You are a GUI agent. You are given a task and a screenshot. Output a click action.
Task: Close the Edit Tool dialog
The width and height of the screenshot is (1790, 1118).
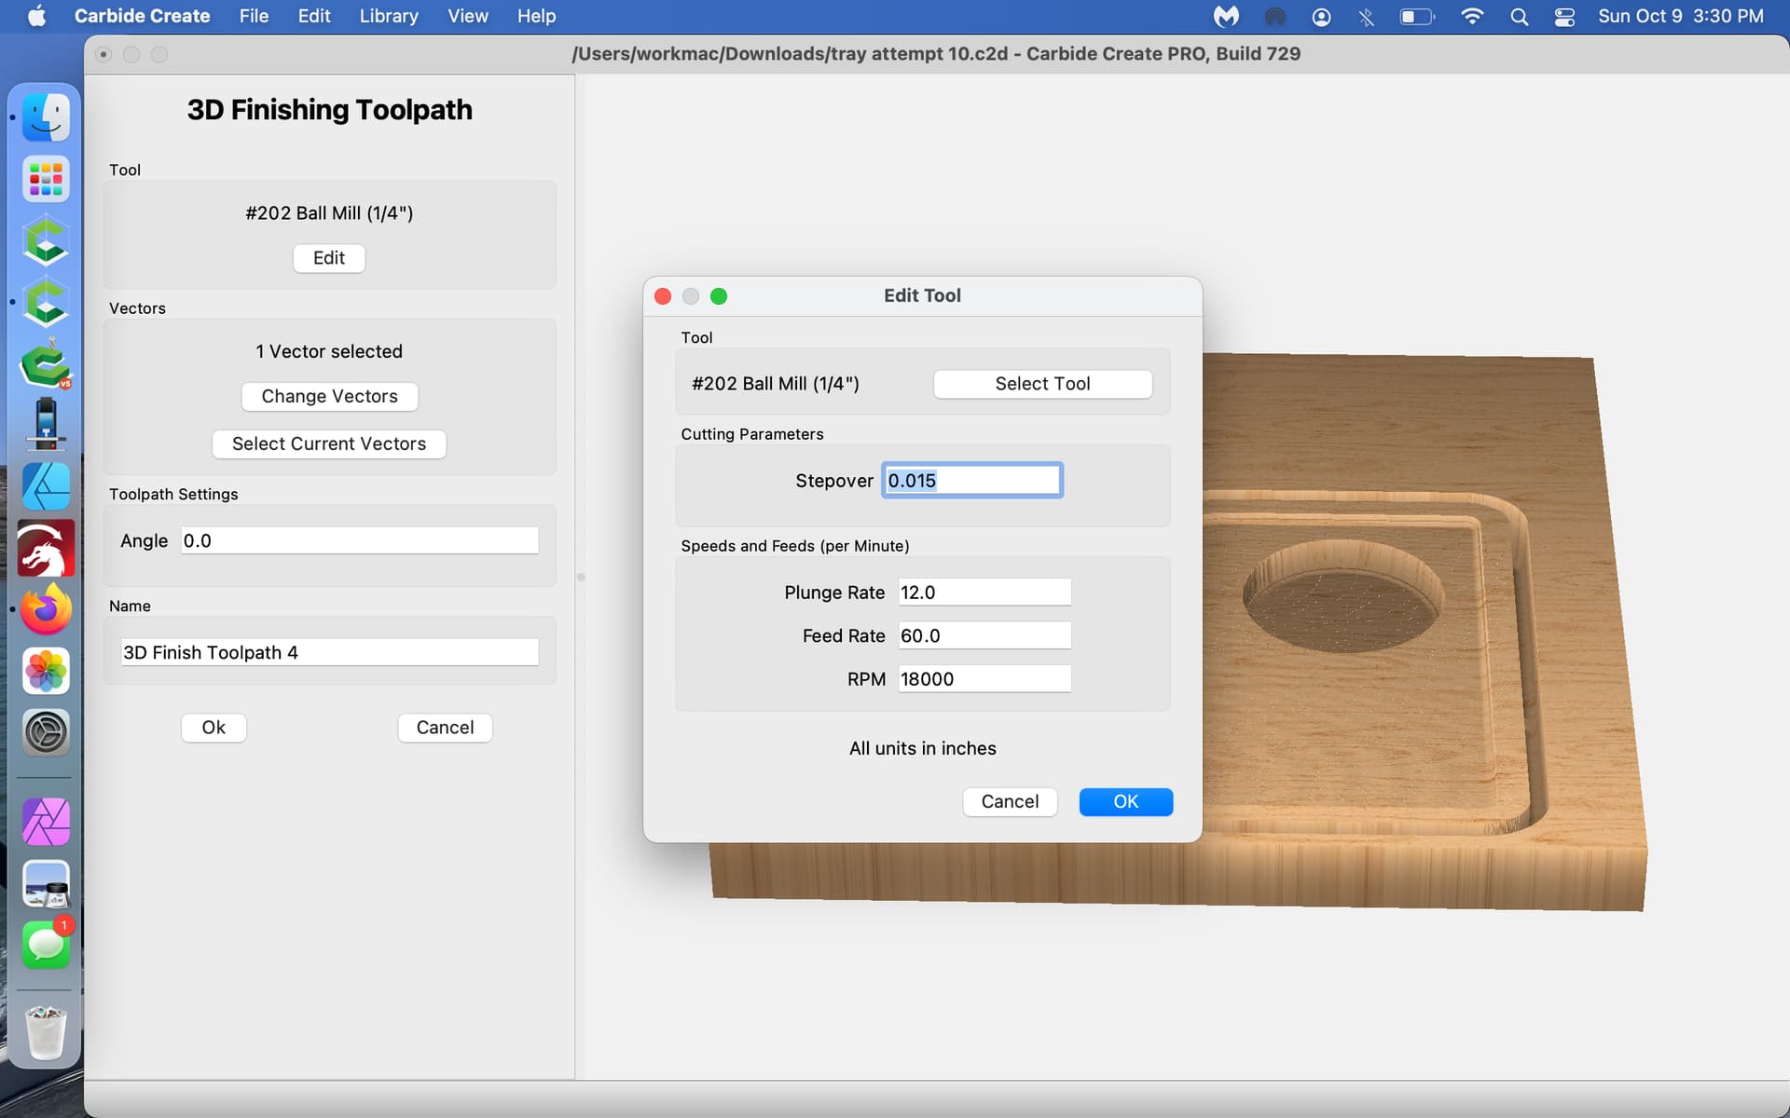click(663, 296)
